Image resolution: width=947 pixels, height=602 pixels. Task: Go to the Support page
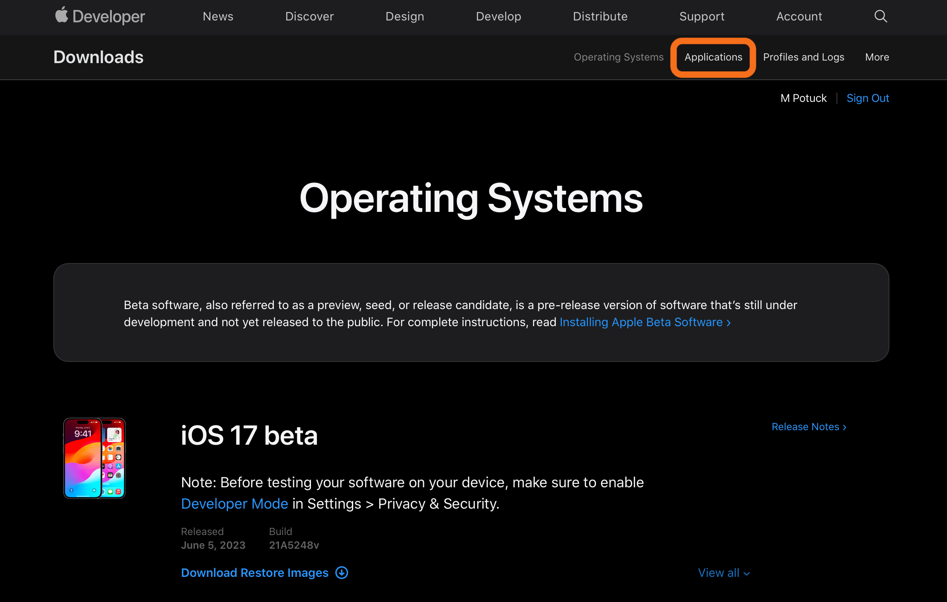(702, 16)
